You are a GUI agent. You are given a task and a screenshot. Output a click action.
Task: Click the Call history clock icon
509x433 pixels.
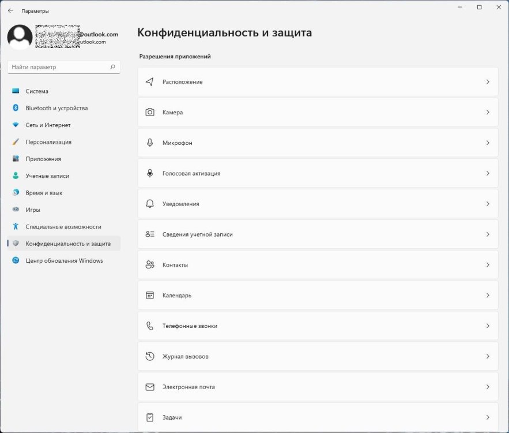click(x=150, y=357)
